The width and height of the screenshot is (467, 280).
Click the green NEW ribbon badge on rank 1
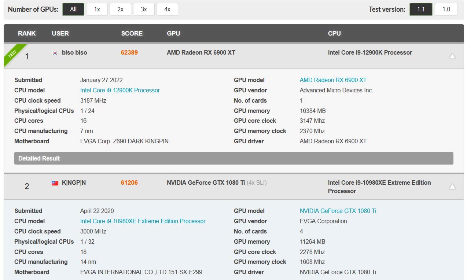13,54
